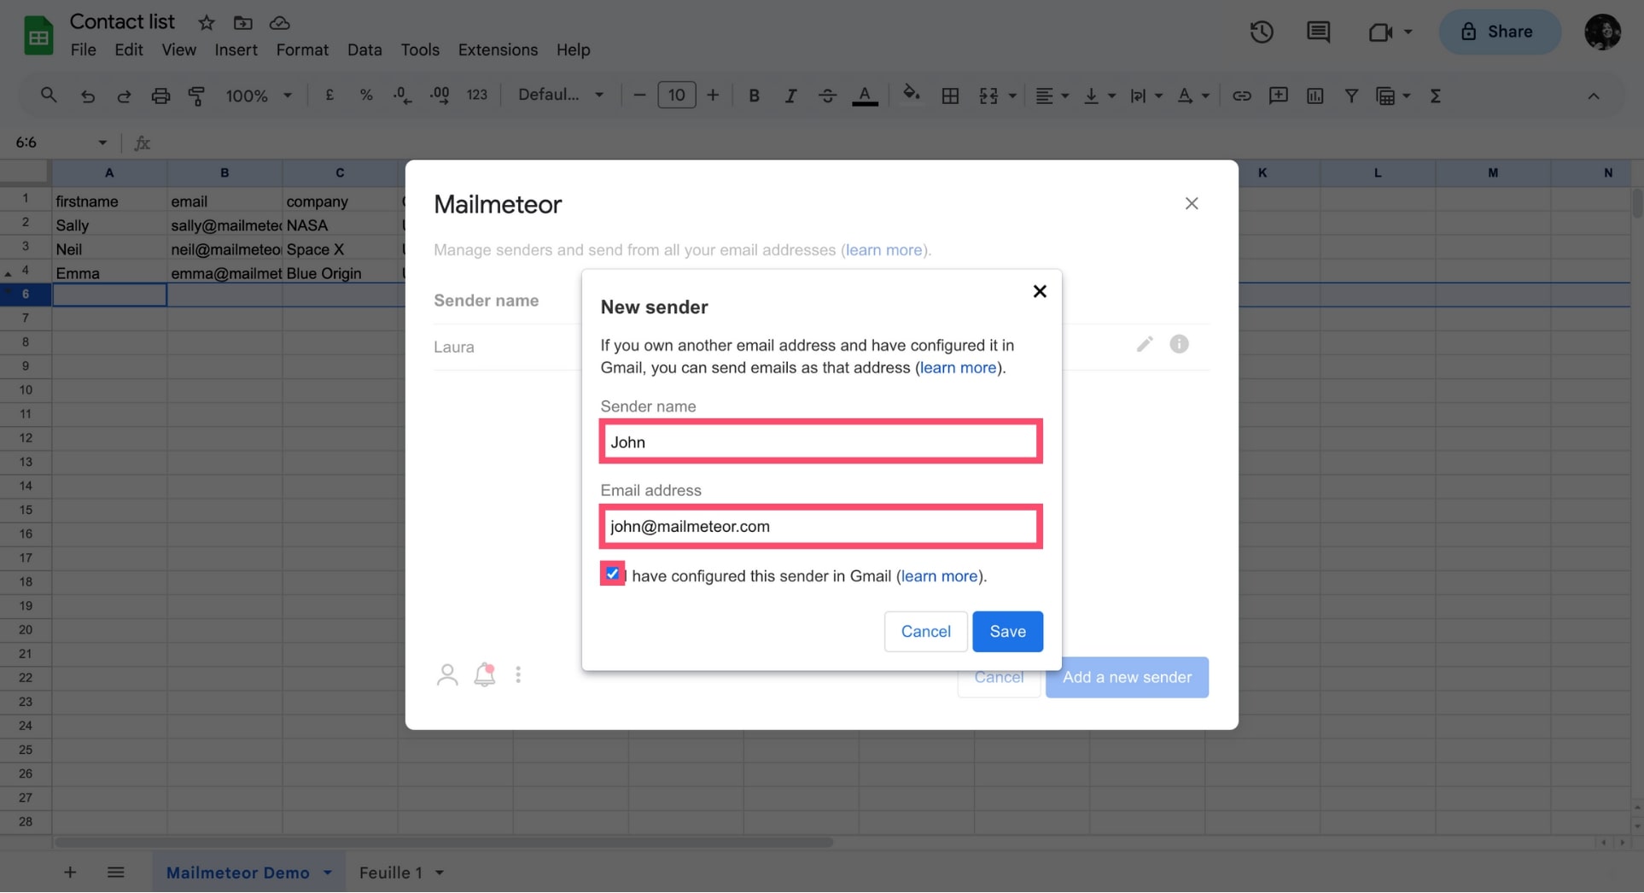Open the functions sigma menu
Viewport: 1644px width, 893px height.
1435,96
